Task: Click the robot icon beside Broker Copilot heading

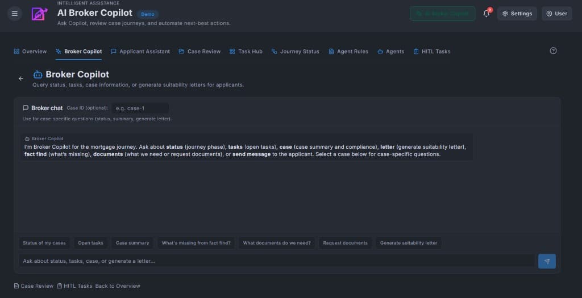Action: 38,74
